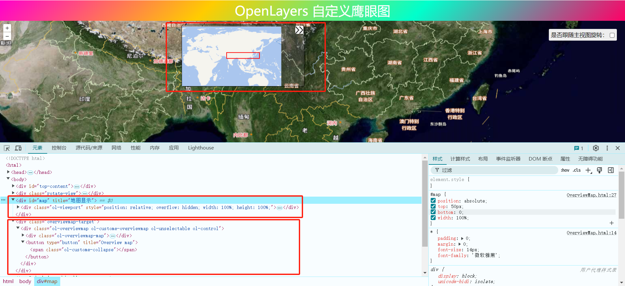The width and height of the screenshot is (625, 286).
Task: Open OverviewMap.html:27 source link
Action: pyautogui.click(x=591, y=195)
